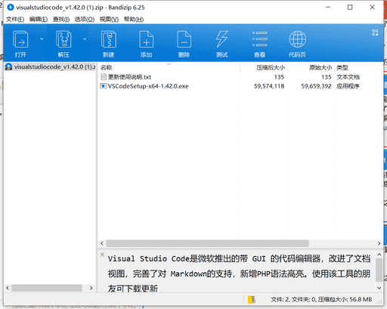This screenshot has height=309, width=387.
Task: Click the tree panel horizontal scrollbar thumb
Action: coord(47,288)
